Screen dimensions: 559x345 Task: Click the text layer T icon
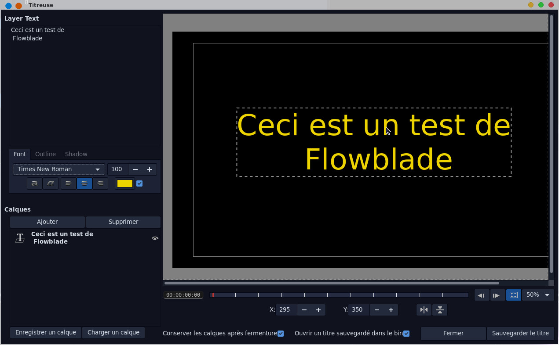pos(20,238)
